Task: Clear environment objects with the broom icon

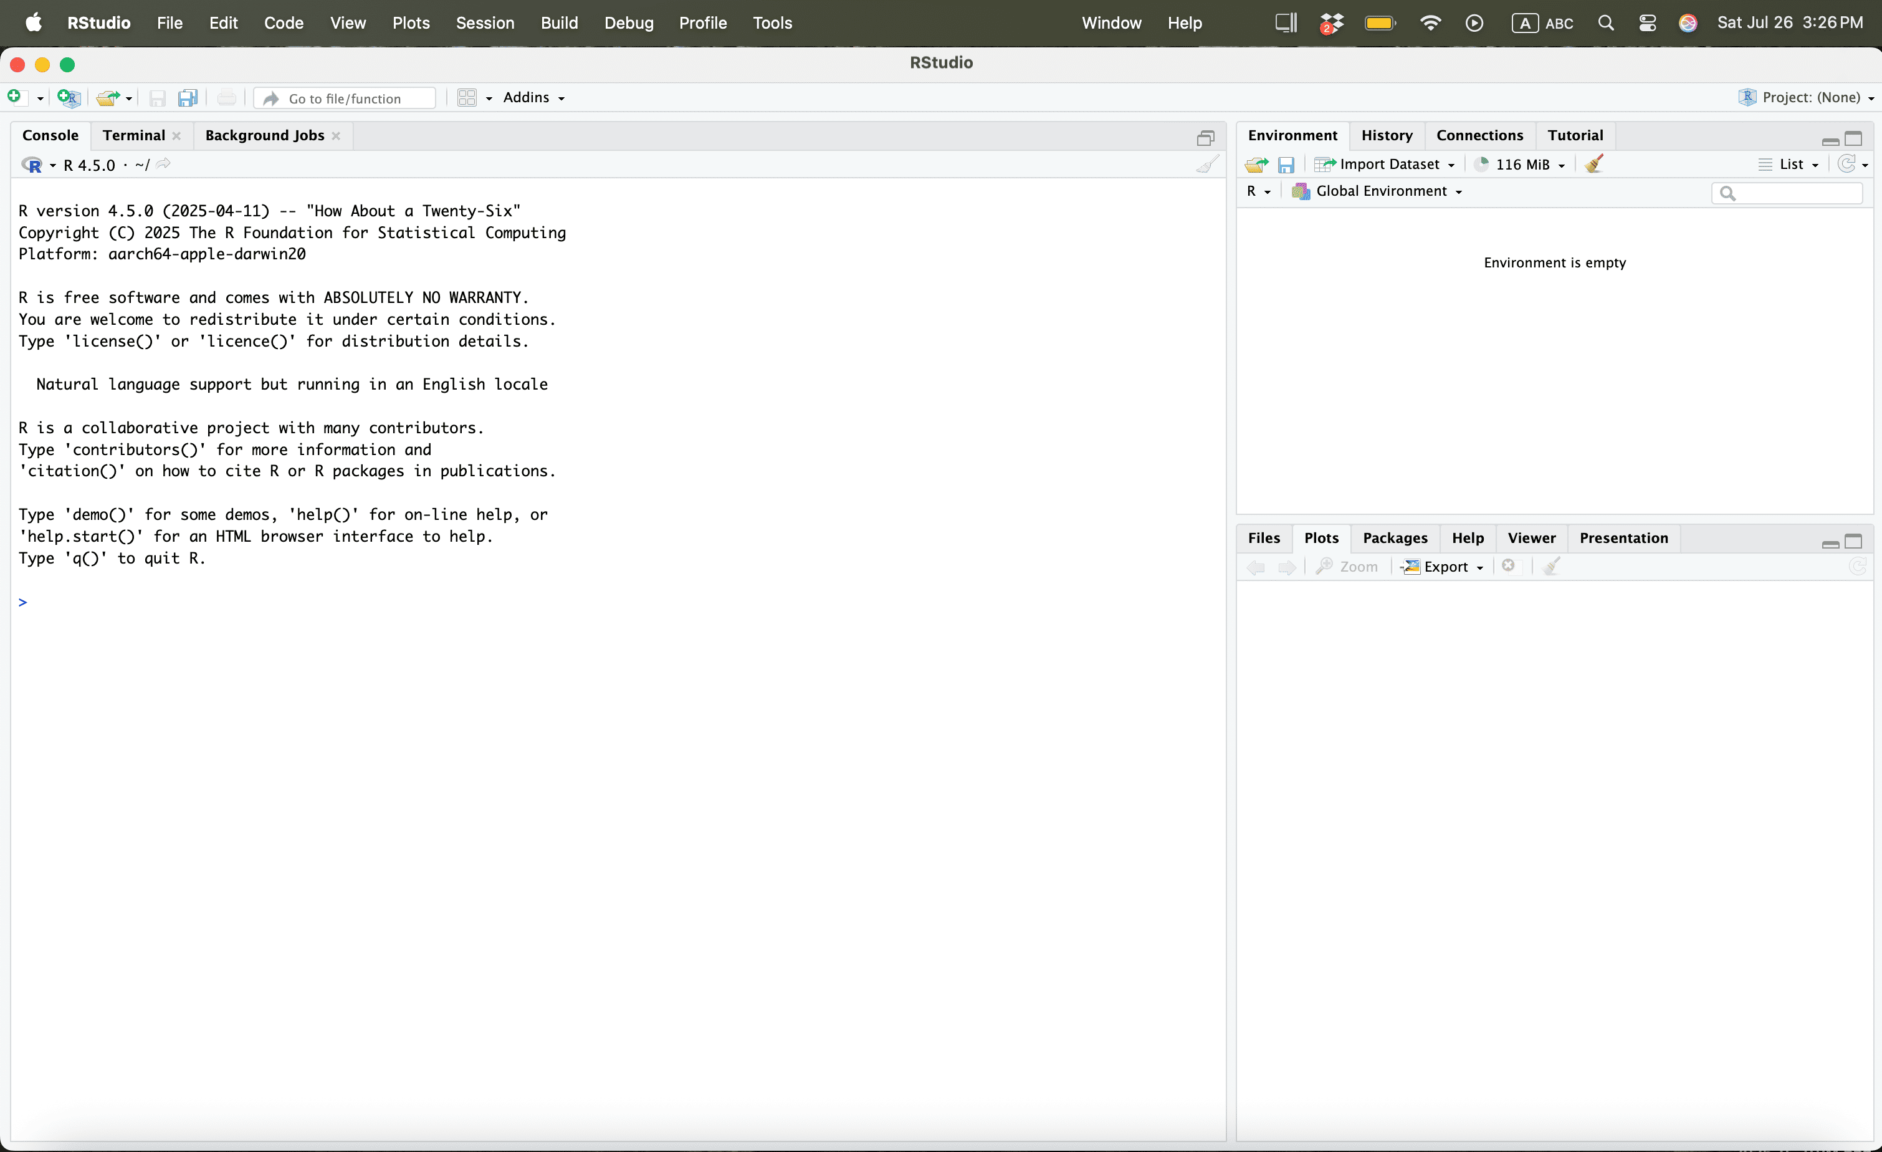Action: click(x=1594, y=164)
